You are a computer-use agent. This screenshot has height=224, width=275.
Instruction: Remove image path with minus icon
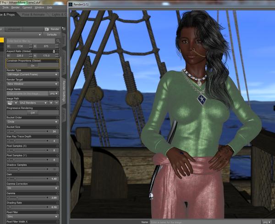click(x=56, y=103)
